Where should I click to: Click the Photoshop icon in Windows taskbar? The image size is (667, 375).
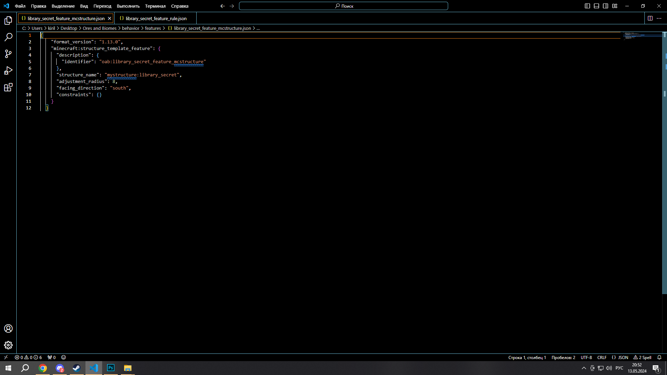111,368
